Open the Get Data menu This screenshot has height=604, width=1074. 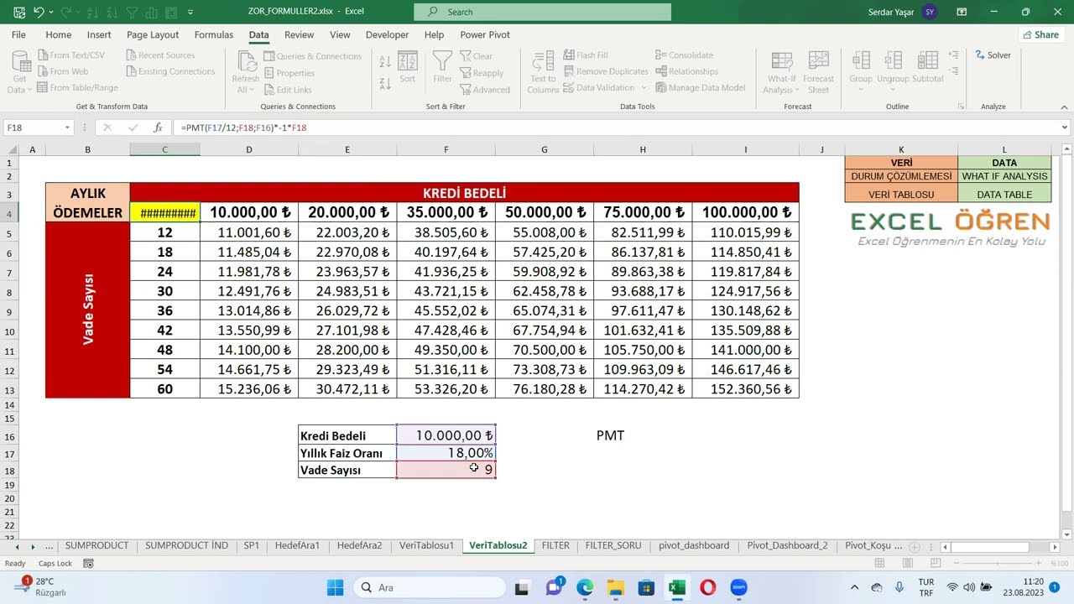[x=19, y=71]
